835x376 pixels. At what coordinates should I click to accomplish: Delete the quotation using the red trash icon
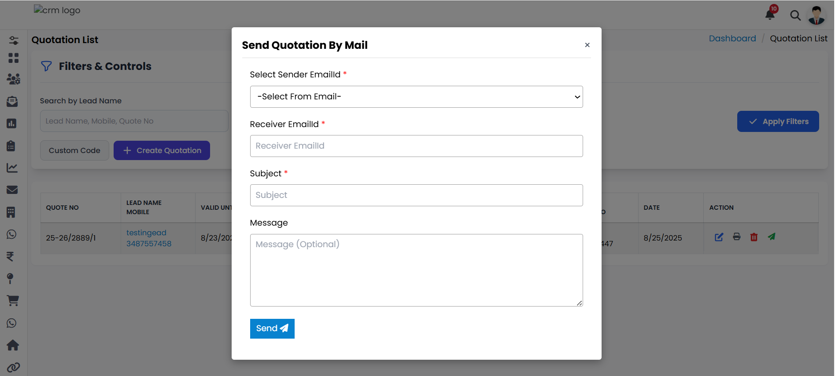pyautogui.click(x=754, y=237)
